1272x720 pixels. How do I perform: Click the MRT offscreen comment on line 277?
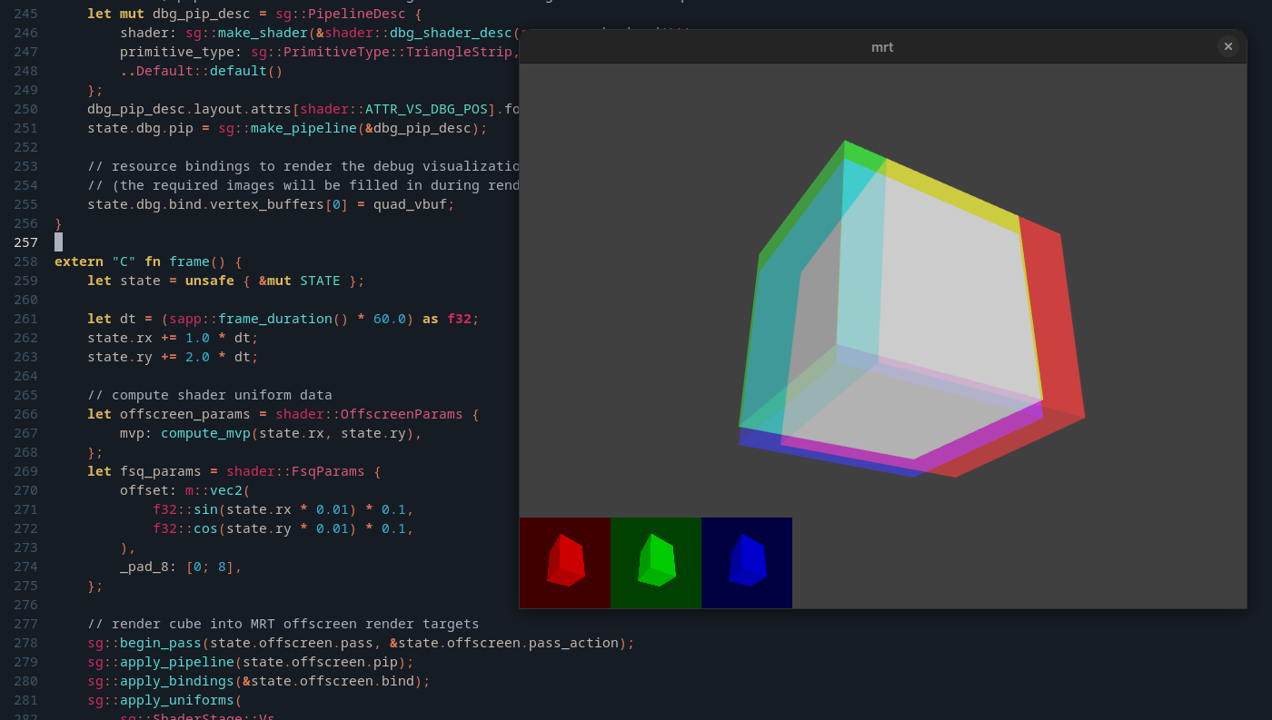click(282, 624)
